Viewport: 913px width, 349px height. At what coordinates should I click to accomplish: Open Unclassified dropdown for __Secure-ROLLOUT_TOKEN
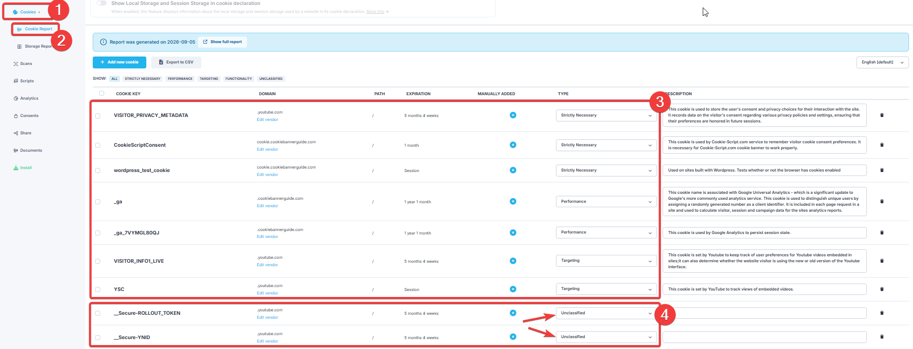pos(606,313)
